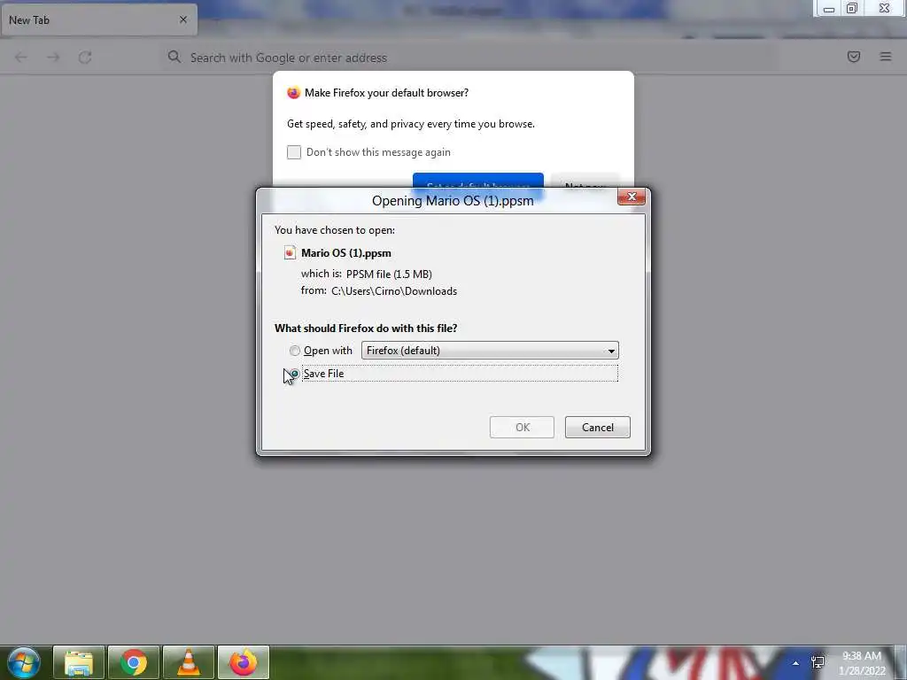Screen dimensions: 907x680
Task: Open the clock showing 9:38 AM
Action: pyautogui.click(x=862, y=663)
